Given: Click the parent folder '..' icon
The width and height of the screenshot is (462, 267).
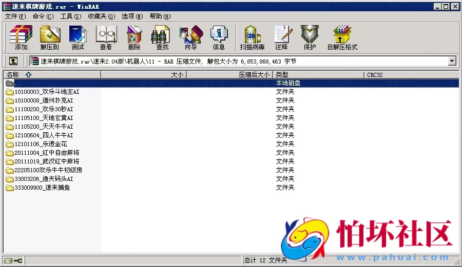Looking at the screenshot, I should [x=10, y=83].
